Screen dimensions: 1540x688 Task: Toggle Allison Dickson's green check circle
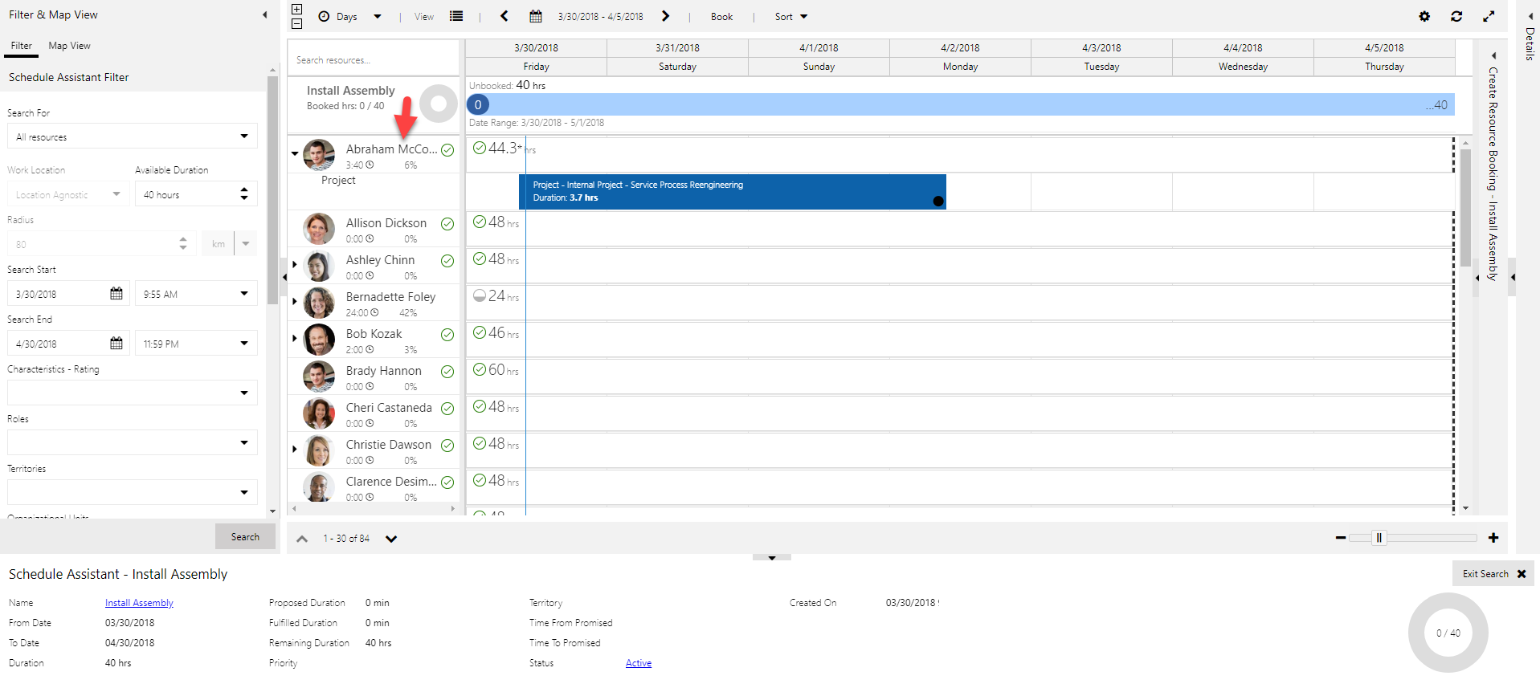tap(447, 224)
